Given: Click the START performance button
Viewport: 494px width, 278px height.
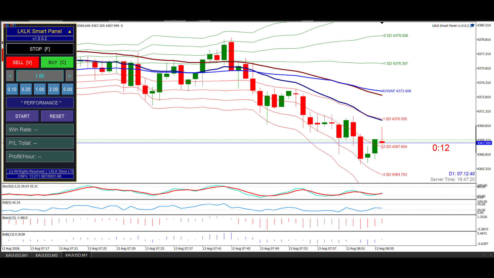Looking at the screenshot, I should pyautogui.click(x=22, y=116).
